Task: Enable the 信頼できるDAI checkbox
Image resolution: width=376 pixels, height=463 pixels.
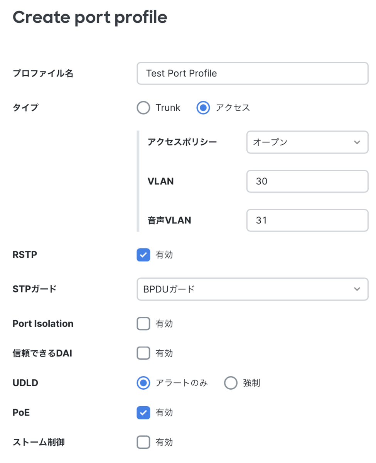Action: click(143, 353)
